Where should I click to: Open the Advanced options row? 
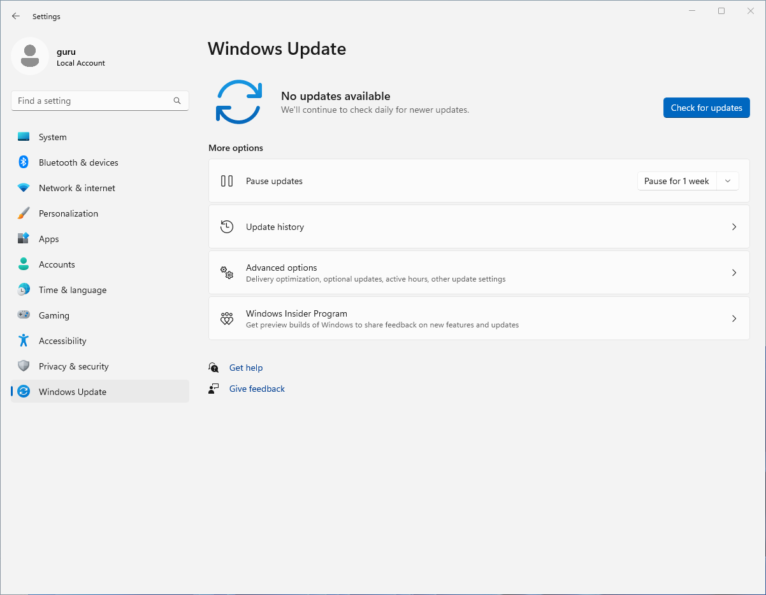[479, 273]
